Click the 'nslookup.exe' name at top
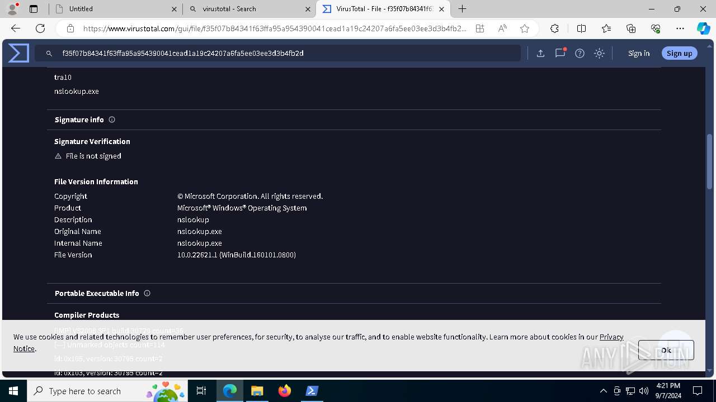This screenshot has width=716, height=402. (x=77, y=91)
